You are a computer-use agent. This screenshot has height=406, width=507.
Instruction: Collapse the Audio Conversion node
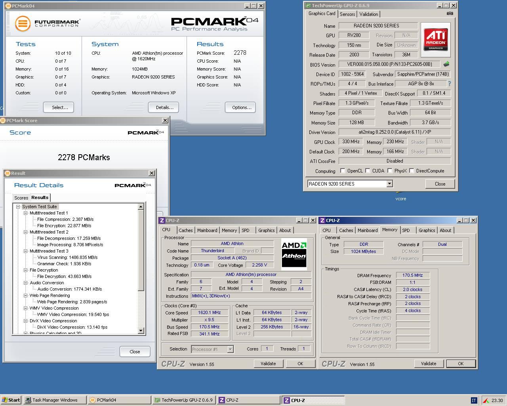point(25,283)
